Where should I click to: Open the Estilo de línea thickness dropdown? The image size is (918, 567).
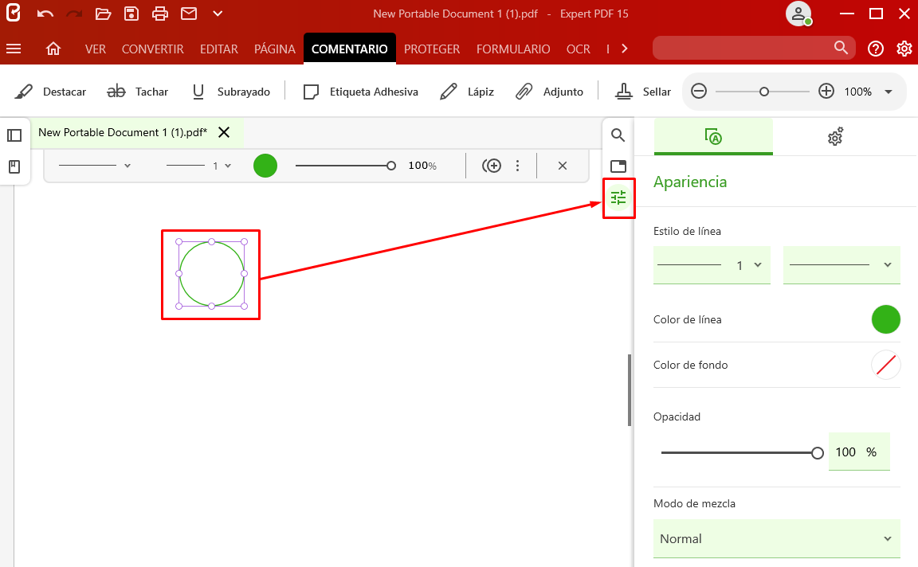pyautogui.click(x=712, y=265)
